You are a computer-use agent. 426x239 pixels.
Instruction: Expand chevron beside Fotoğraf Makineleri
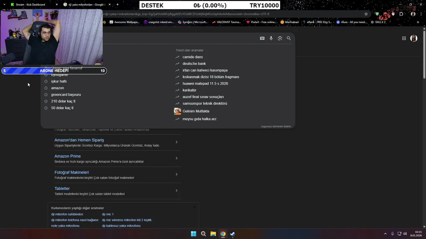tap(176, 174)
